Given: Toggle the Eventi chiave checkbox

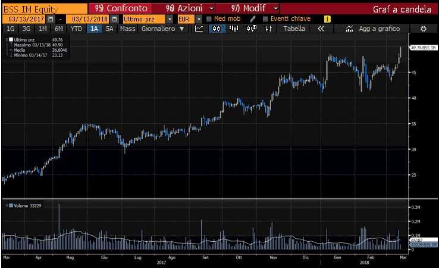Looking at the screenshot, I should point(265,19).
